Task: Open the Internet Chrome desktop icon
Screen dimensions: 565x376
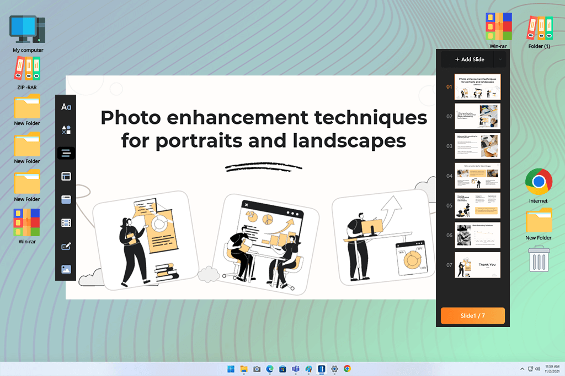Action: [x=539, y=186]
